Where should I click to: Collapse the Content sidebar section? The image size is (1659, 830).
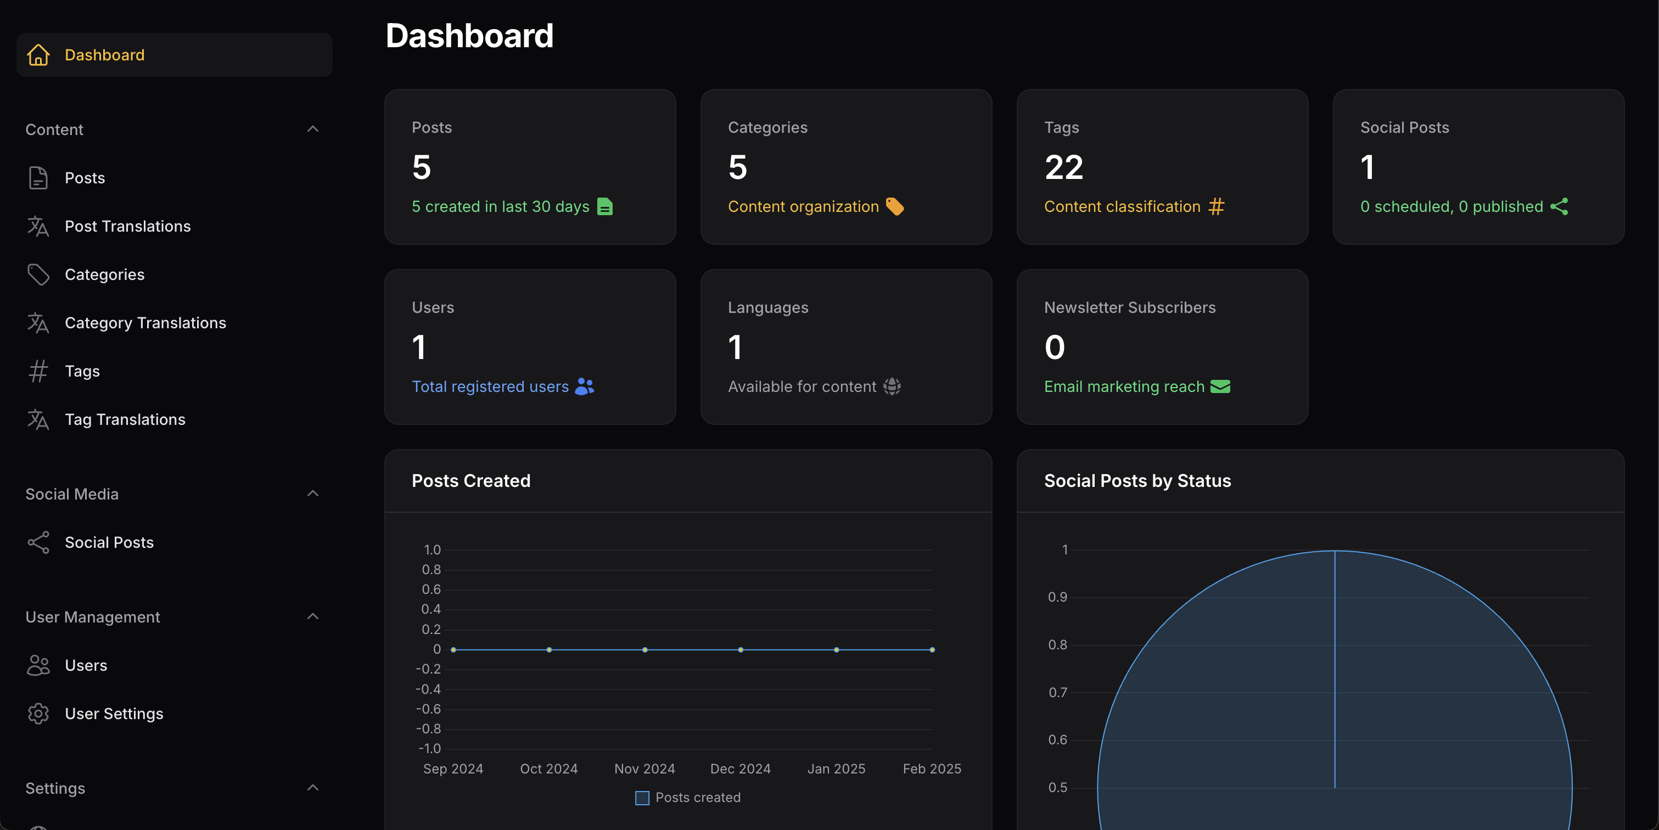(312, 129)
